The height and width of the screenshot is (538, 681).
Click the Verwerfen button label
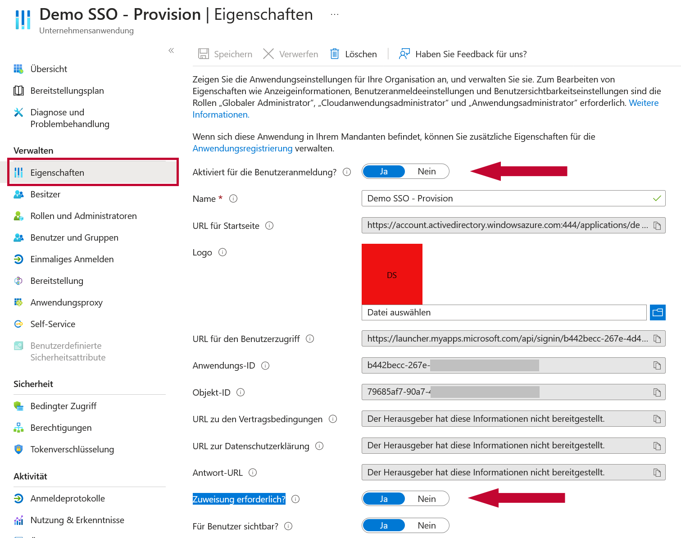click(x=299, y=54)
